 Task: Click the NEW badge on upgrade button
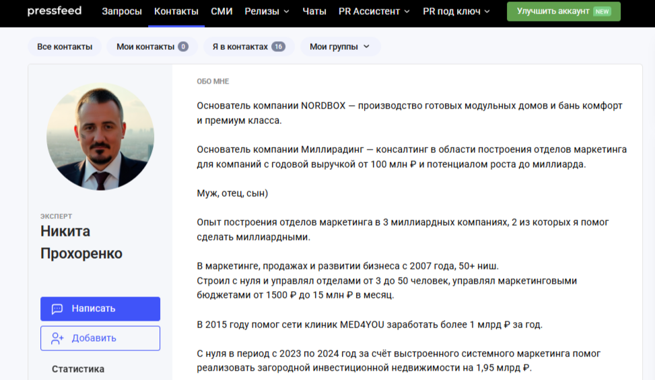click(602, 11)
